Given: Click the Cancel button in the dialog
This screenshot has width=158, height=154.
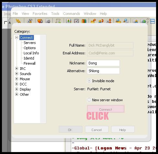Looking at the screenshot, I should 97,129.
